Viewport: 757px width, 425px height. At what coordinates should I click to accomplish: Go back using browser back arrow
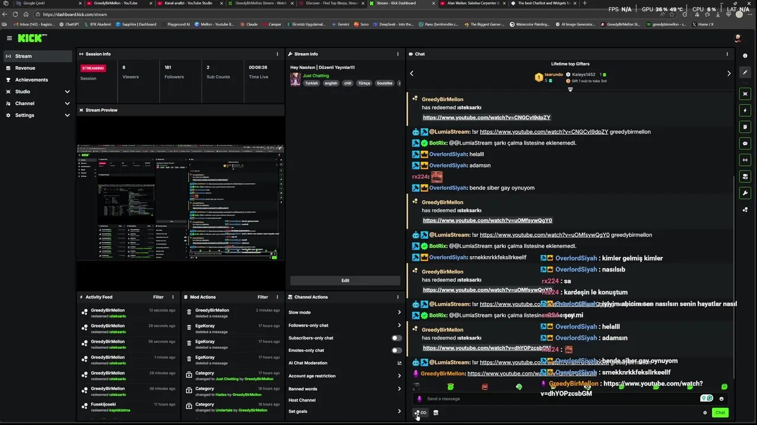tap(5, 14)
